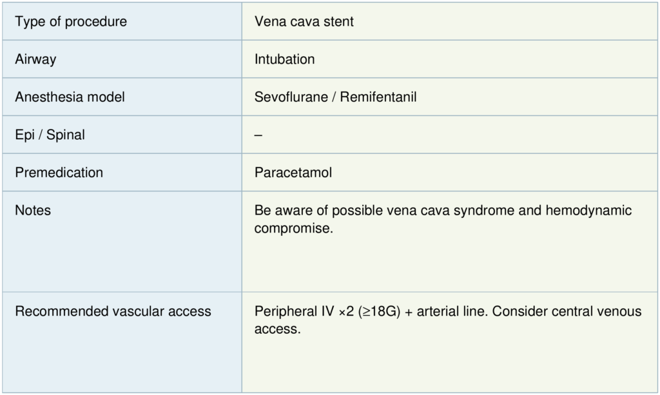Select the "Recommended vascular access" label
660x395 pixels.
[x=113, y=312]
